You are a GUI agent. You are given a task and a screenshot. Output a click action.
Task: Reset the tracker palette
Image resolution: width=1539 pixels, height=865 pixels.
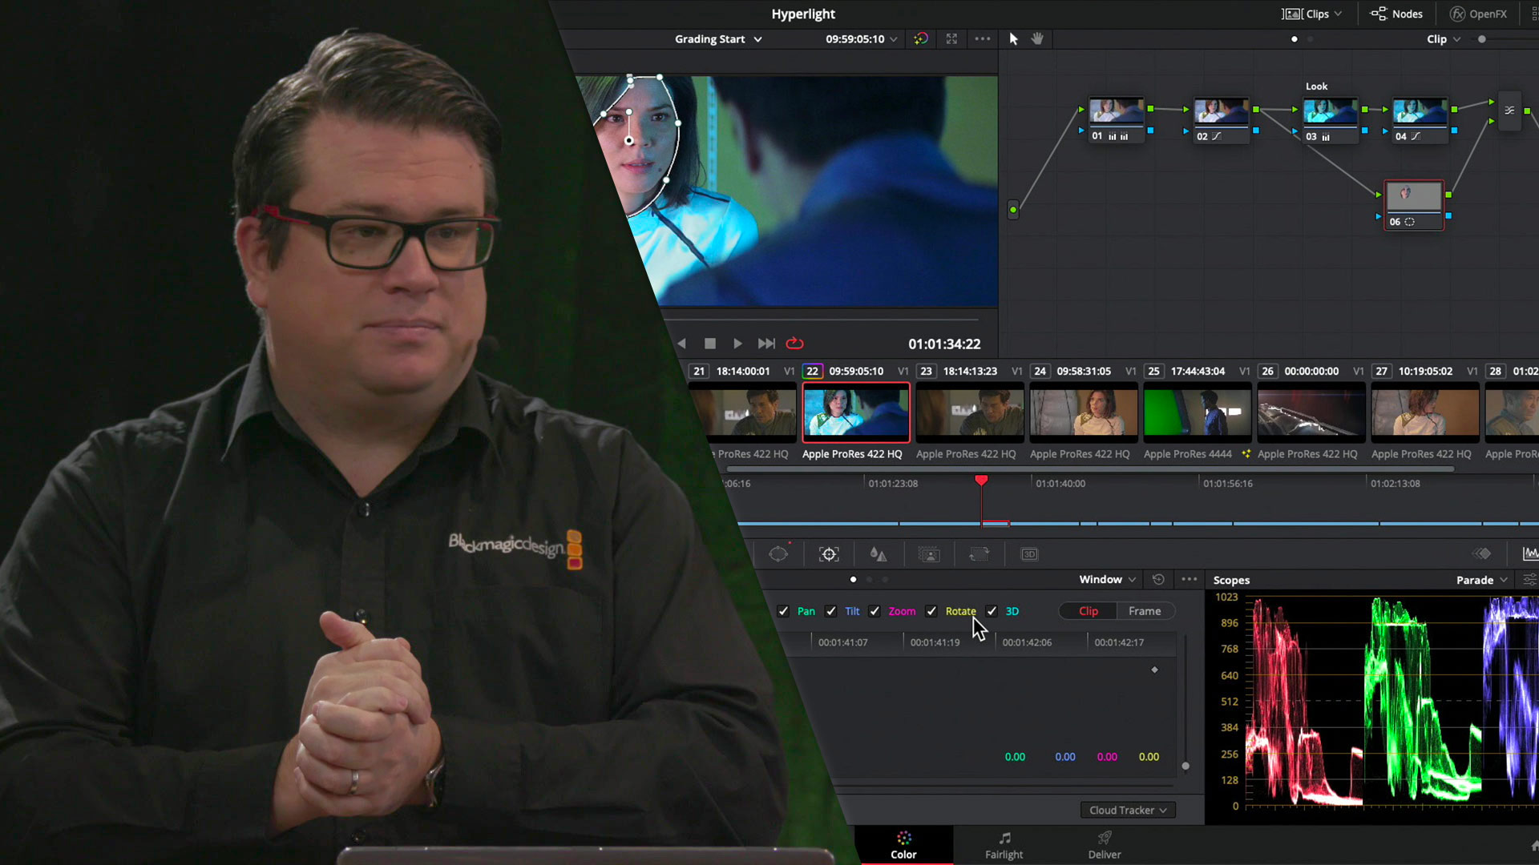click(1158, 579)
